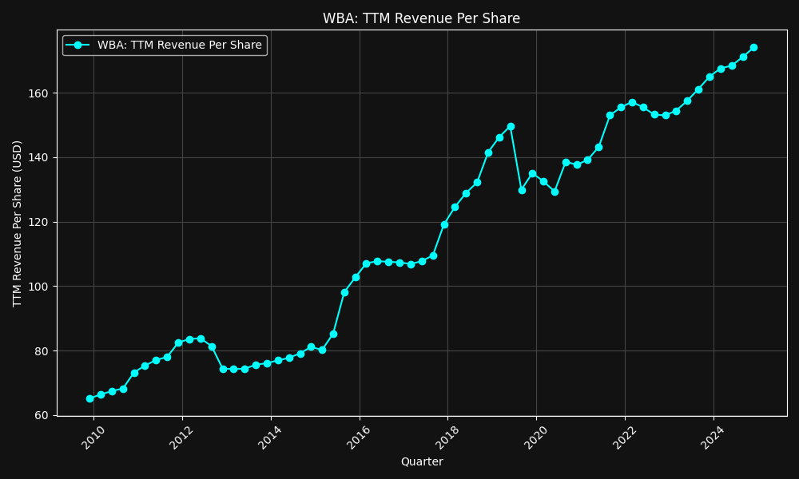The image size is (799, 479).
Task: Click the y-axis label 'TTM Revenue Per Share (USD)'
Action: tap(18, 224)
